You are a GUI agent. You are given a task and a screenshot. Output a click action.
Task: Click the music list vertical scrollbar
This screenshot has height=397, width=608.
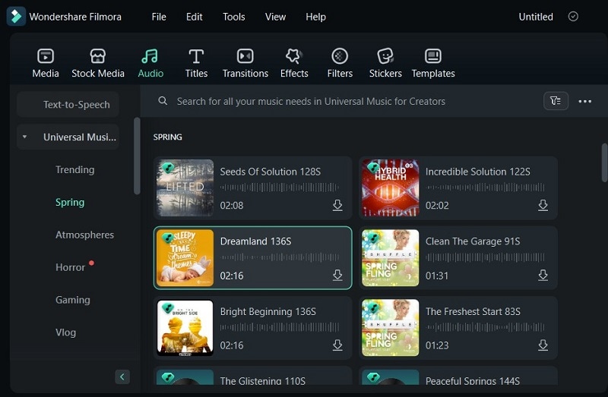[604, 162]
